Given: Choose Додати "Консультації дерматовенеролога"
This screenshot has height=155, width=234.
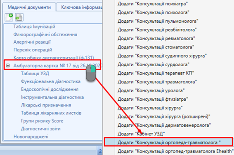Looking at the screenshot, I should point(164,125).
